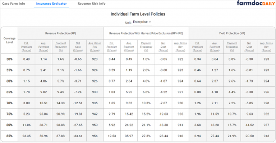Select the 85% coverage level row
Screen dimensions: 276x143
pos(138,136)
